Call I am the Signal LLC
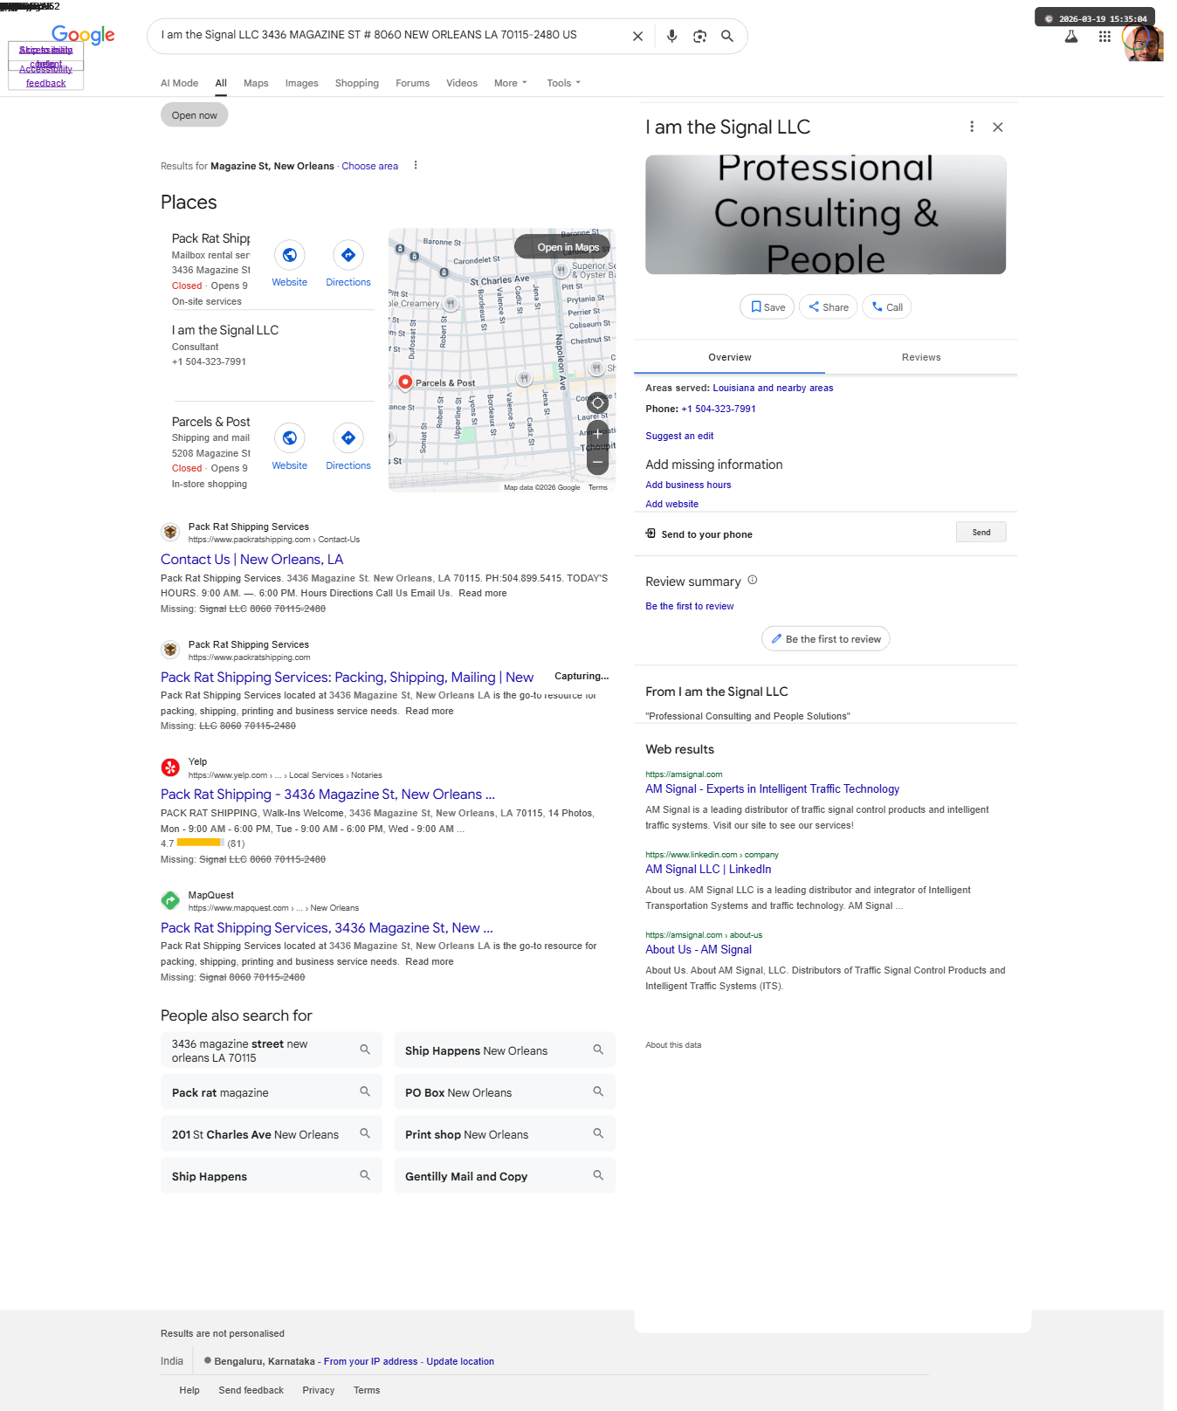This screenshot has width=1177, height=1411. [887, 306]
